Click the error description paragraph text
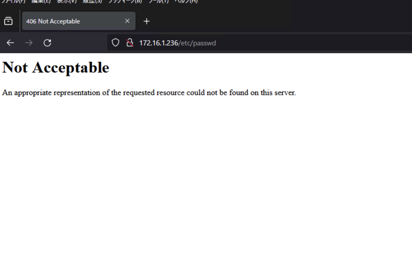The width and height of the screenshot is (412, 253). click(149, 93)
